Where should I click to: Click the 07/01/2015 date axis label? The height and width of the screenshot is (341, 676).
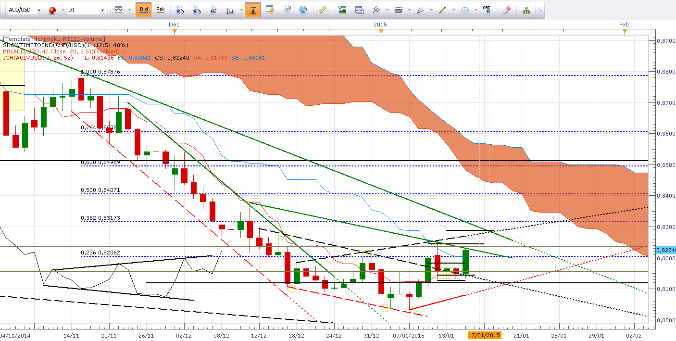coord(409,335)
